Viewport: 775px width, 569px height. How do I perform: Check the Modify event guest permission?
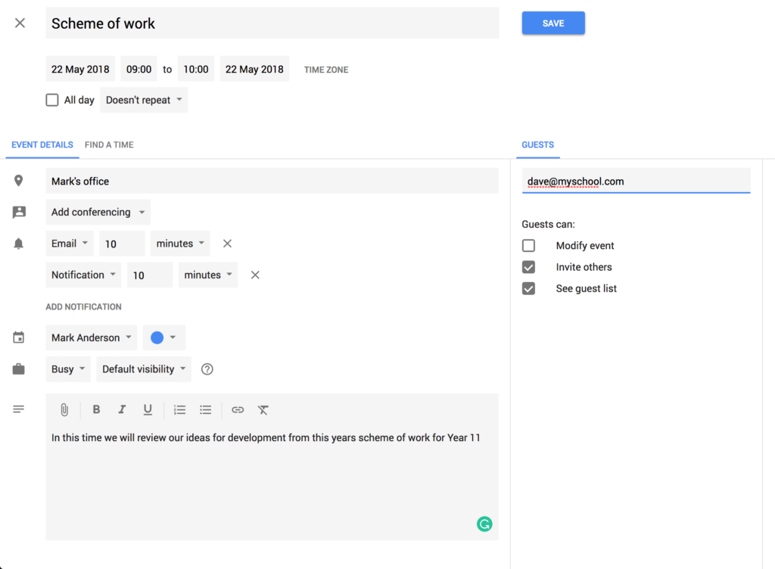pyautogui.click(x=528, y=246)
